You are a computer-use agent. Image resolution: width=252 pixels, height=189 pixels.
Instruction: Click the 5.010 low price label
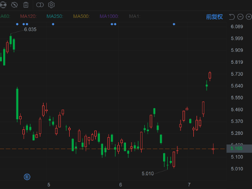click(x=148, y=173)
